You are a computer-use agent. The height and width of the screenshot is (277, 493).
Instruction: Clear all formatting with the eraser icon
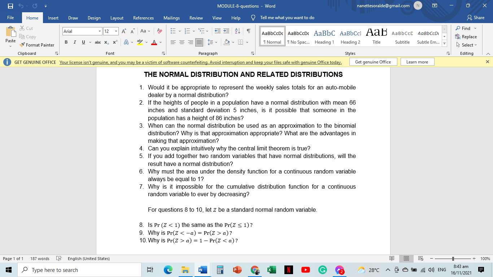(160, 31)
